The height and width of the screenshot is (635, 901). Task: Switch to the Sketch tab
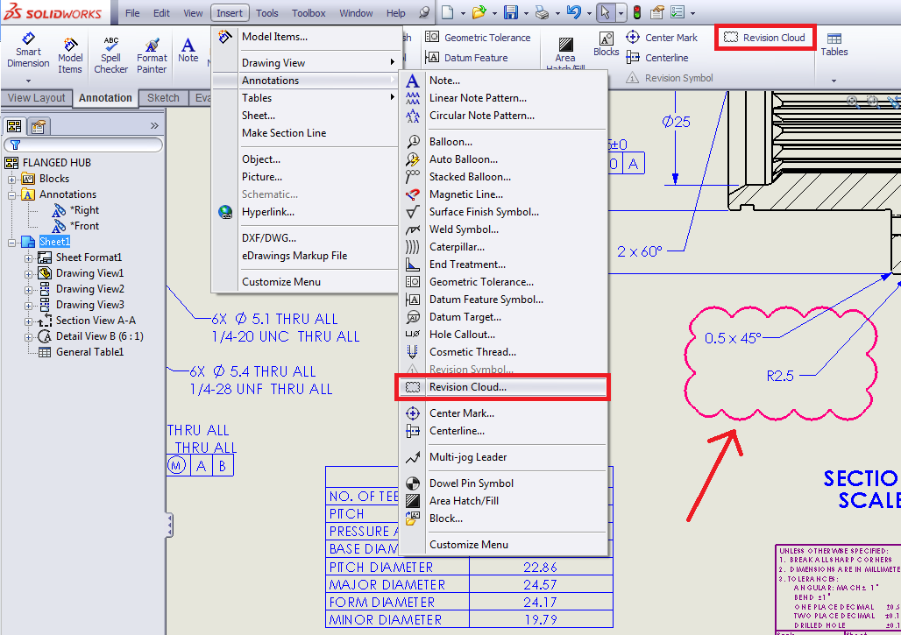point(163,98)
